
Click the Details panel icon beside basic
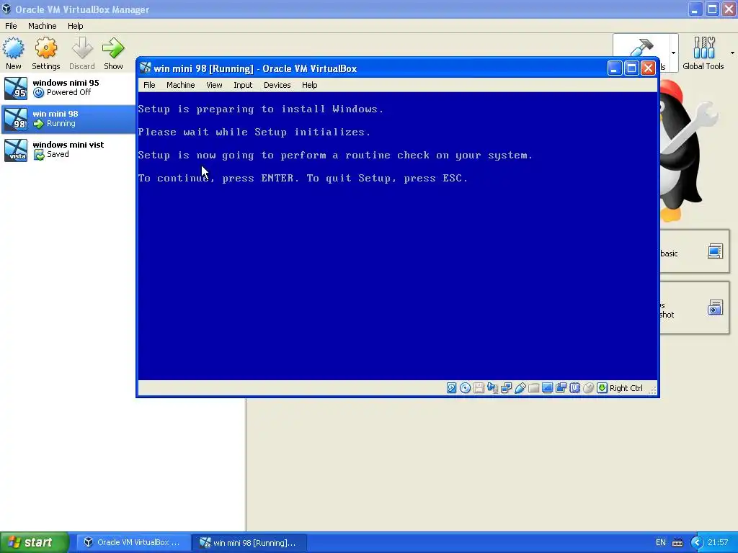click(x=715, y=251)
